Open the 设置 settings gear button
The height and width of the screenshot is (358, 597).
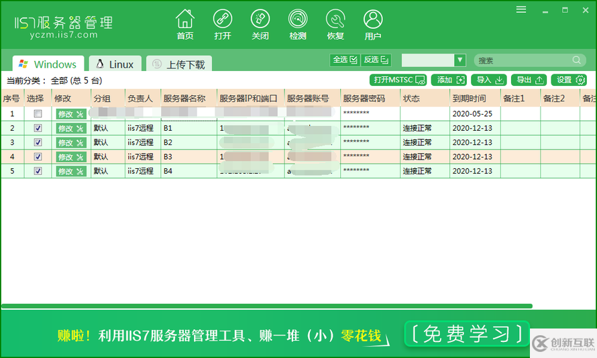click(x=568, y=80)
